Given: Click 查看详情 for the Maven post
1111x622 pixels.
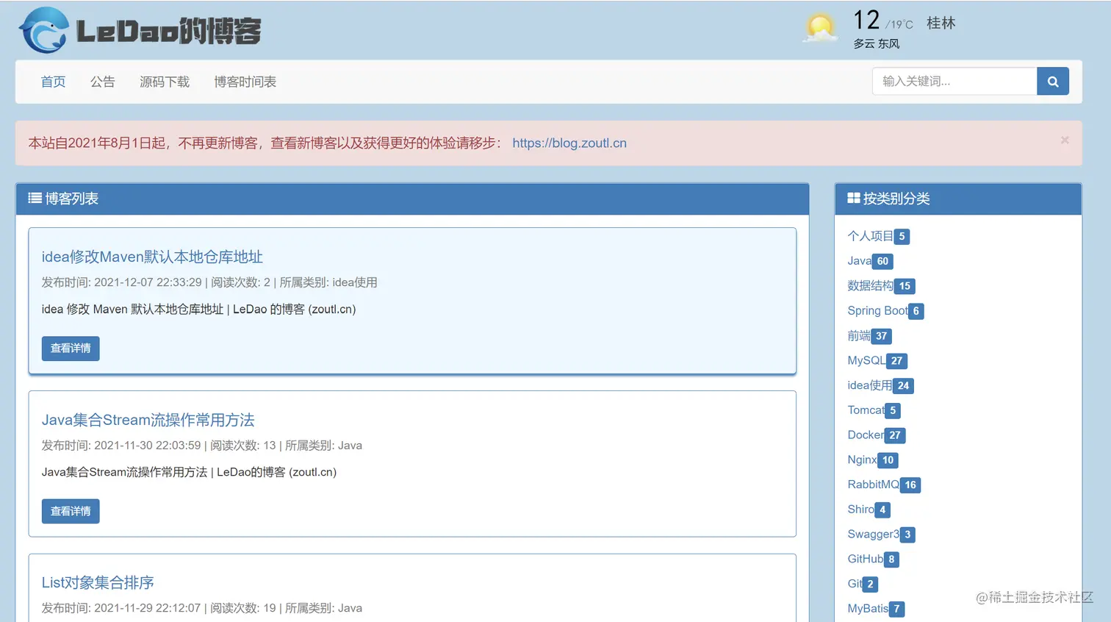Looking at the screenshot, I should [x=71, y=348].
